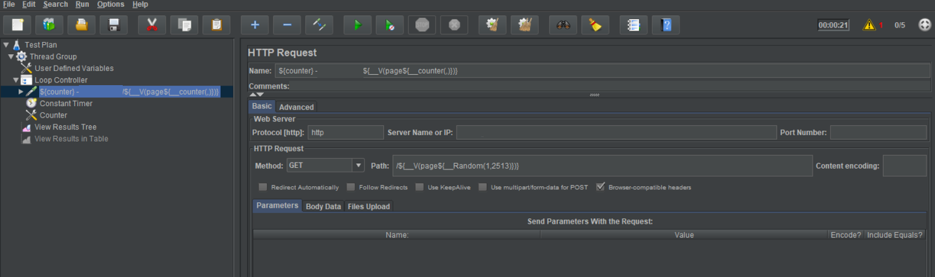935x277 pixels.
Task: Open the Method GET dropdown
Action: click(358, 166)
